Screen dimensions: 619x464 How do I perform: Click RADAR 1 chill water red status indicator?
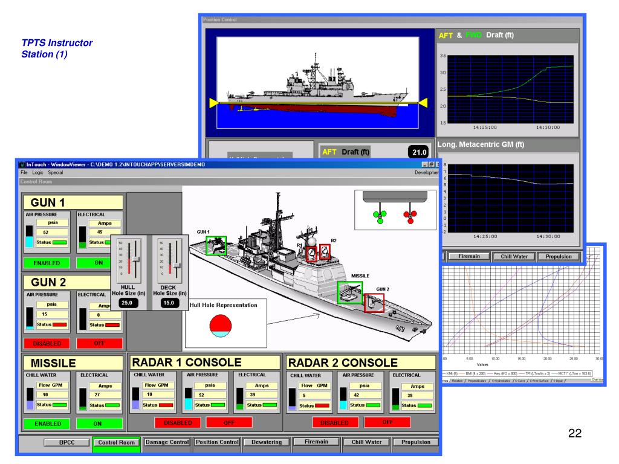(166, 405)
